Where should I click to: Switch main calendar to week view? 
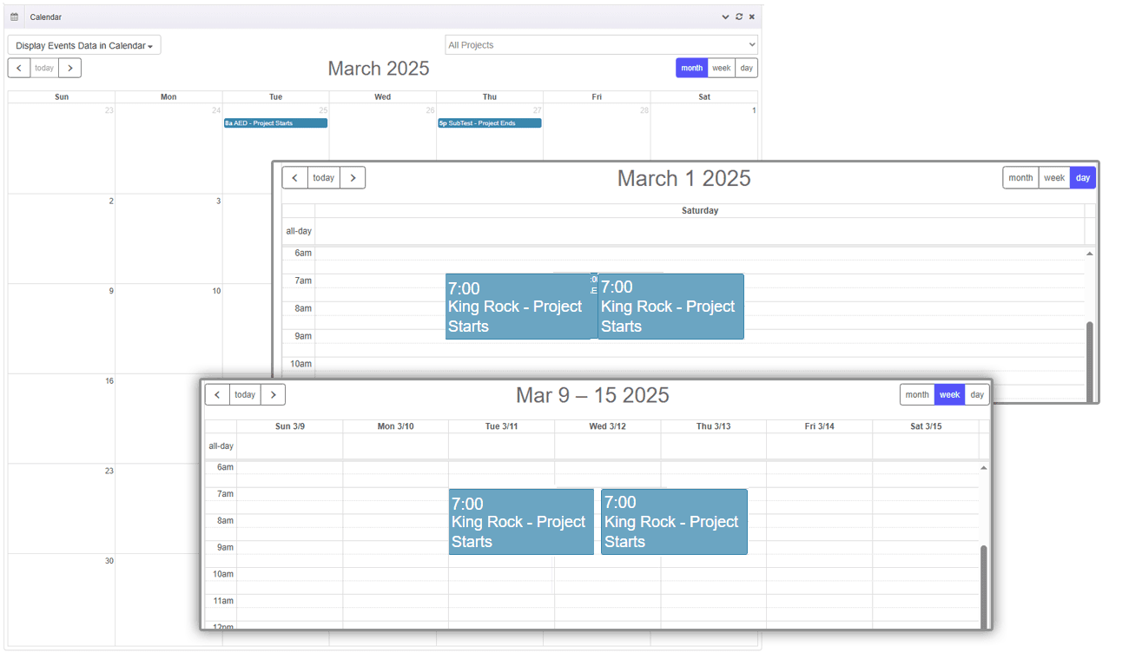click(721, 68)
